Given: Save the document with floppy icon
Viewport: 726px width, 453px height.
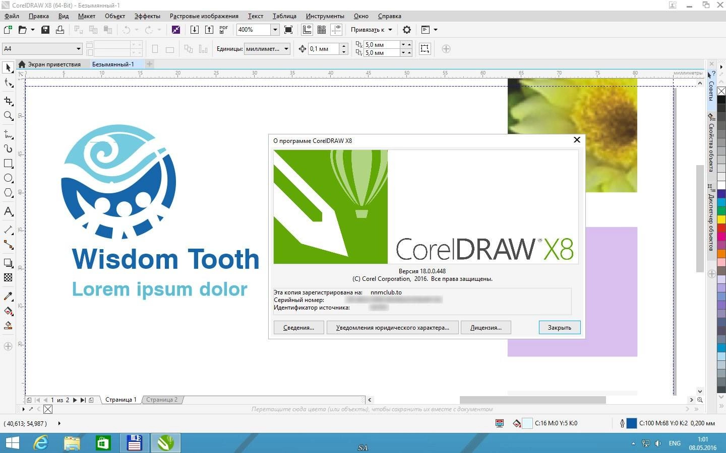Looking at the screenshot, I should click(45, 30).
